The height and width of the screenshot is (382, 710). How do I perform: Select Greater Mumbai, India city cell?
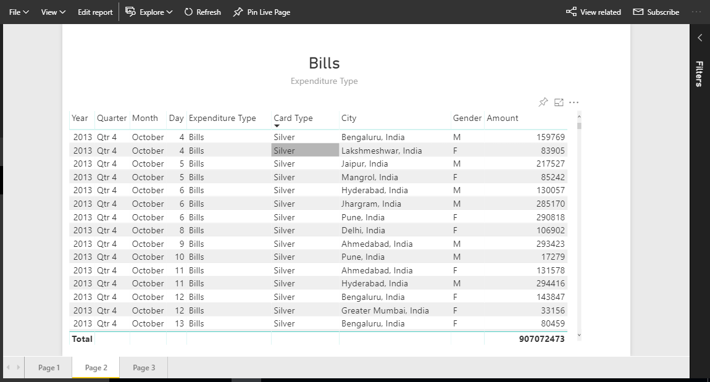click(395, 310)
